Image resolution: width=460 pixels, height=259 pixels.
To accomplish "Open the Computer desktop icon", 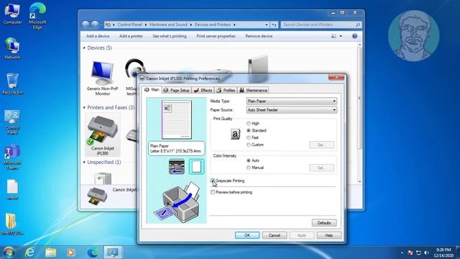I will 12,14.
